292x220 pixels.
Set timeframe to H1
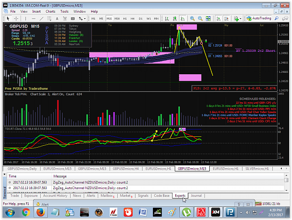pos(125,19)
